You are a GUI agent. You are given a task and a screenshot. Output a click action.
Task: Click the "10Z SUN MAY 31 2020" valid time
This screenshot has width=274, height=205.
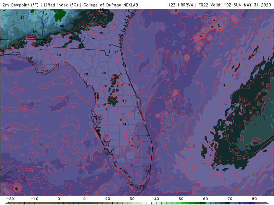(247, 5)
